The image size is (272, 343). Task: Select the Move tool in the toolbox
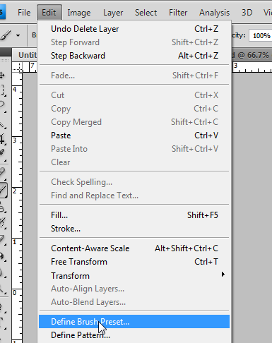coord(2,76)
